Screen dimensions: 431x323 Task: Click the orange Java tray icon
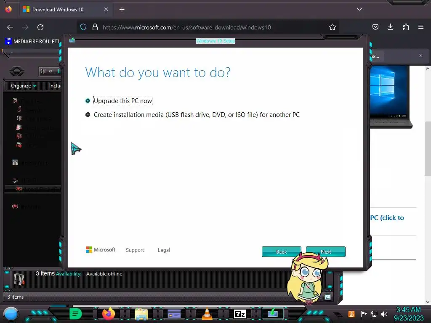coord(351,314)
